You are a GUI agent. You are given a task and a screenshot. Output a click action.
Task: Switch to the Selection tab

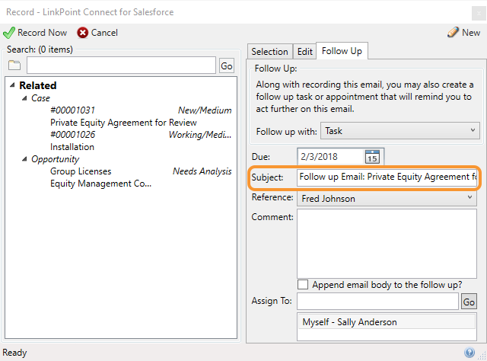pos(269,52)
